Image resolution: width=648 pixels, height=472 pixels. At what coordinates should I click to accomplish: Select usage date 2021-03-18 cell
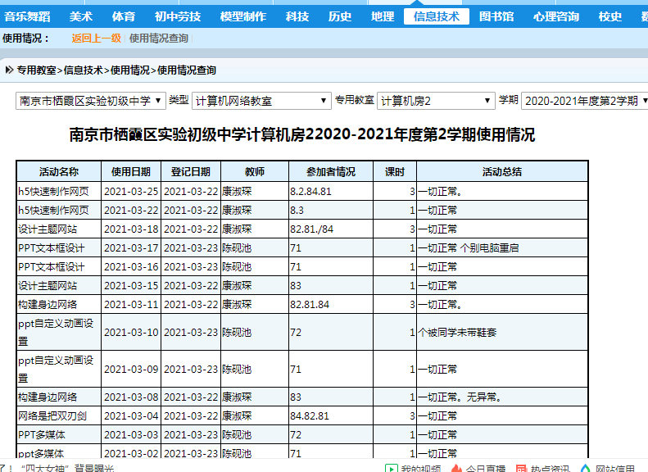pos(131,229)
